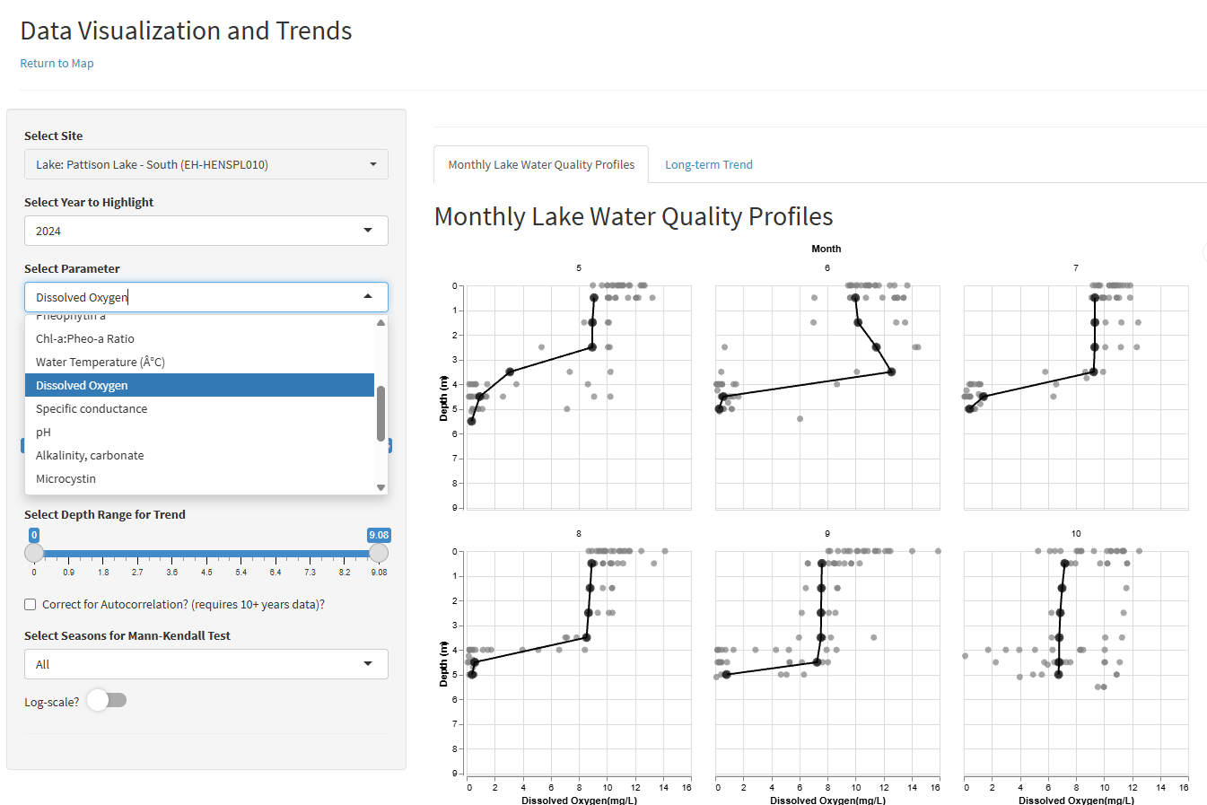Click the Select Parameter caret arrow
The image size is (1207, 805).
pyautogui.click(x=368, y=297)
